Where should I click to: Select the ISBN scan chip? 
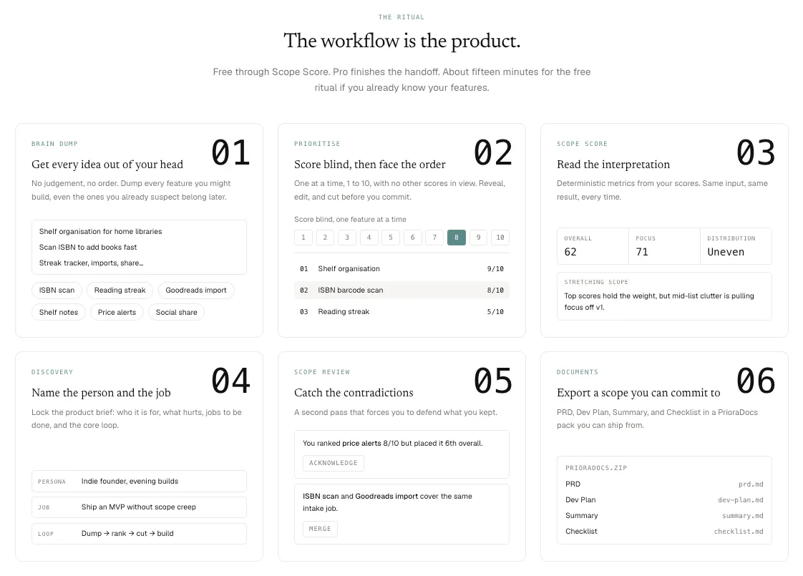click(57, 291)
